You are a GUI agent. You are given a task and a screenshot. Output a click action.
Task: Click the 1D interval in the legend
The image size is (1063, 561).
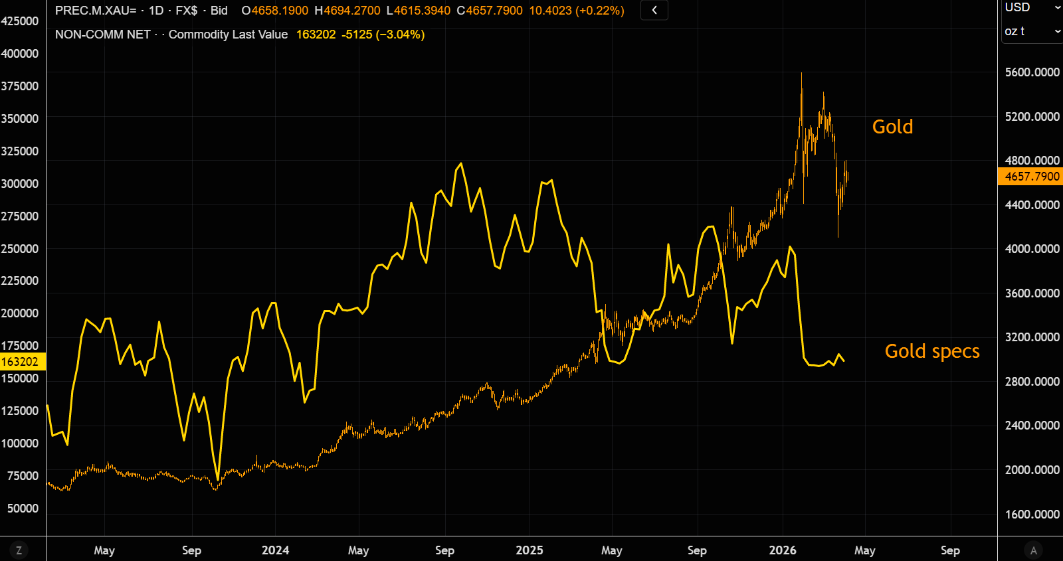point(156,11)
